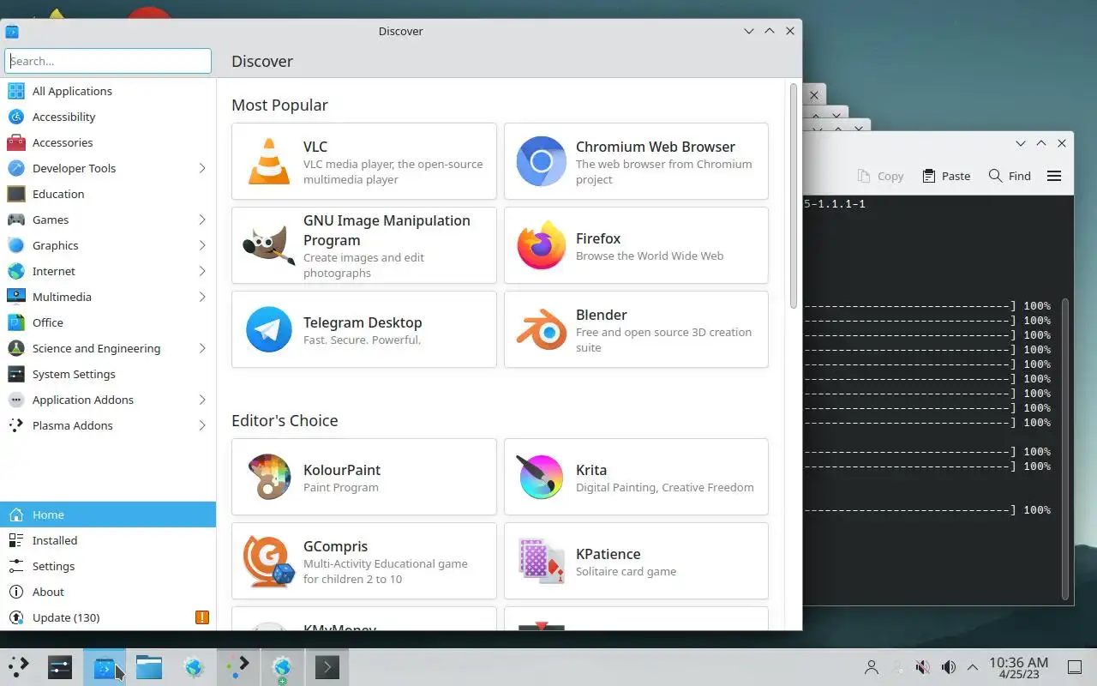Open the Office category
Image resolution: width=1097 pixels, height=686 pixels.
(108, 322)
